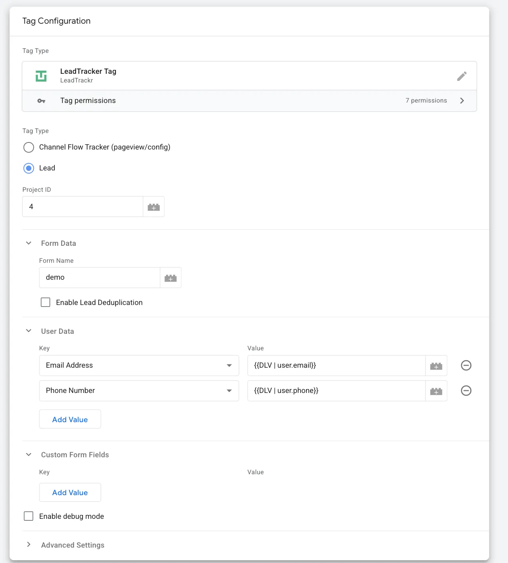
Task: Click Add Value under User Data
Action: 70,419
